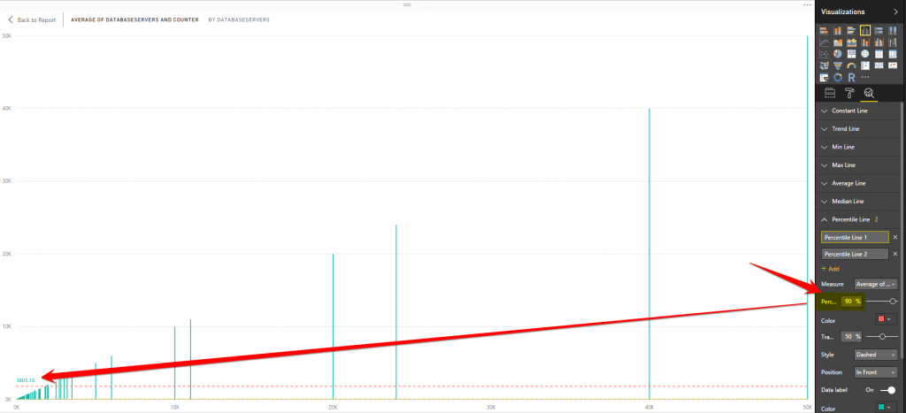Select Line and clustered column chart icon
Image resolution: width=906 pixels, height=413 pixels.
point(879,42)
